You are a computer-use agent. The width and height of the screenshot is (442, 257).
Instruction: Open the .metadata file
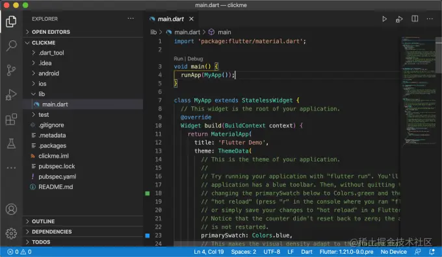pos(83,136)
